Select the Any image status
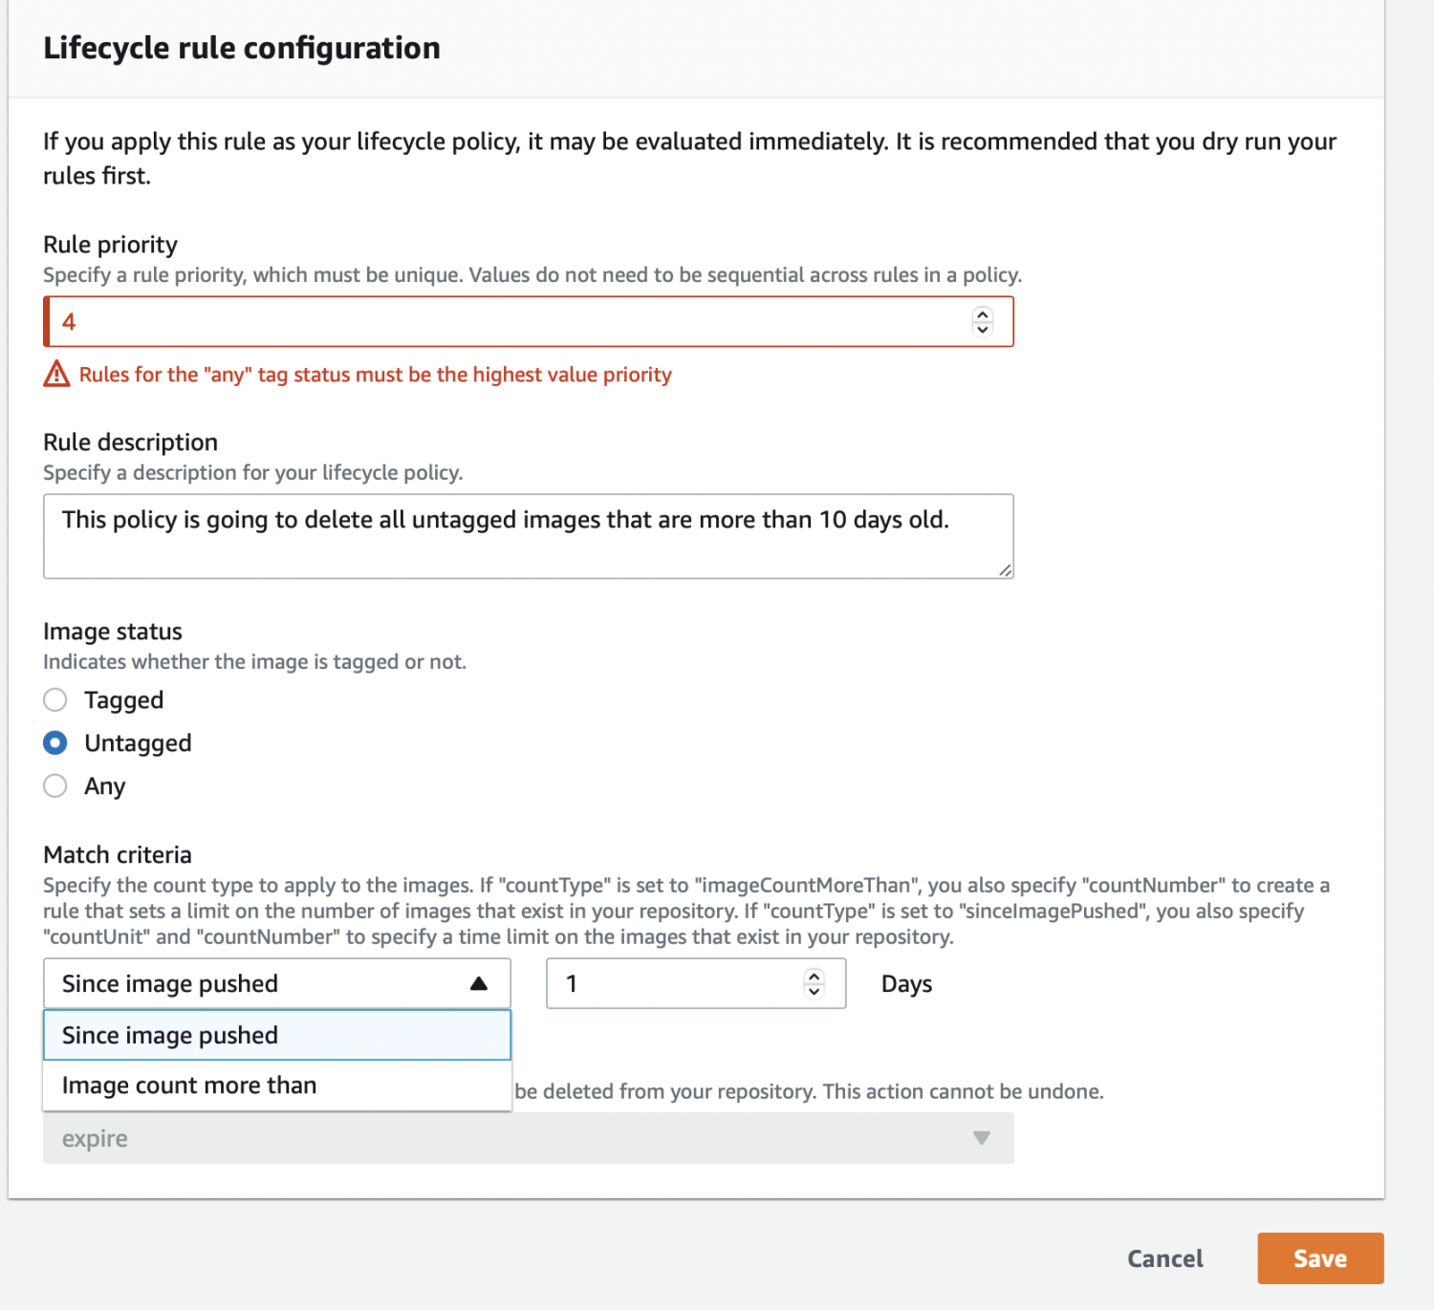The width and height of the screenshot is (1434, 1310). [x=54, y=785]
